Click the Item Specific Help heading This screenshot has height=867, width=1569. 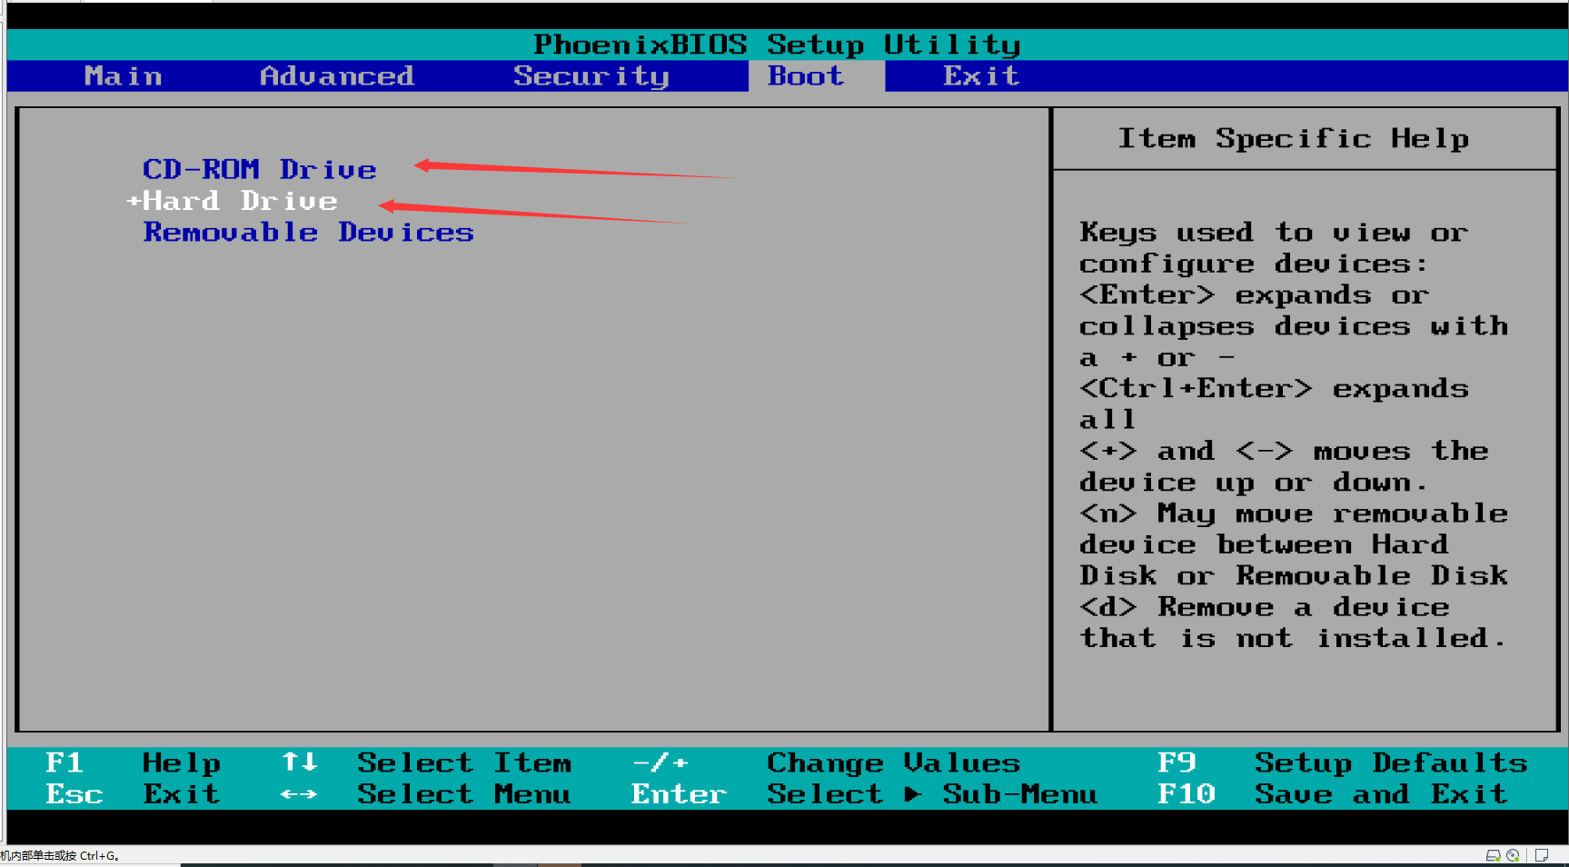pyautogui.click(x=1294, y=138)
